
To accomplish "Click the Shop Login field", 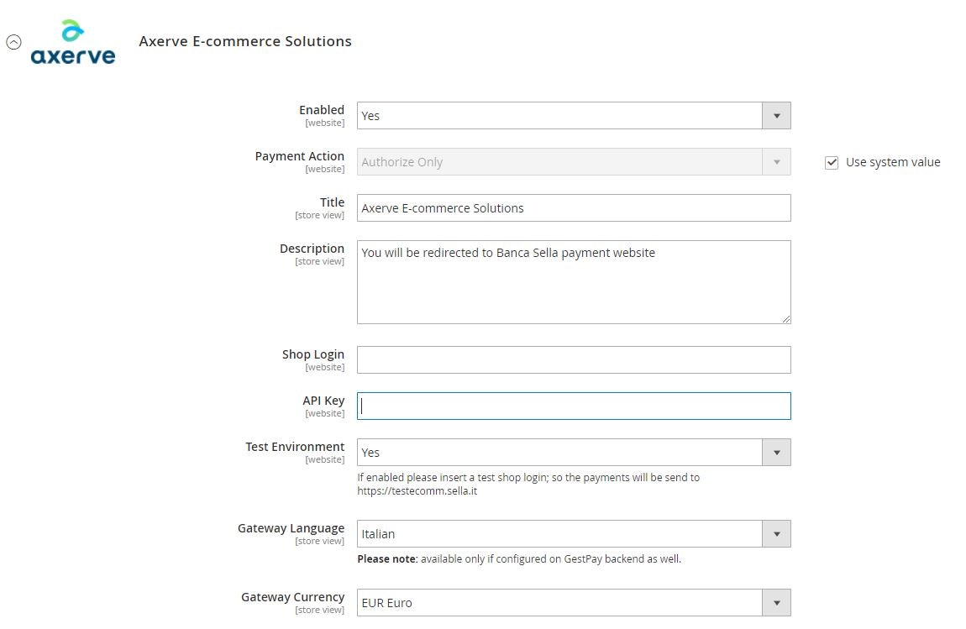I will point(574,359).
